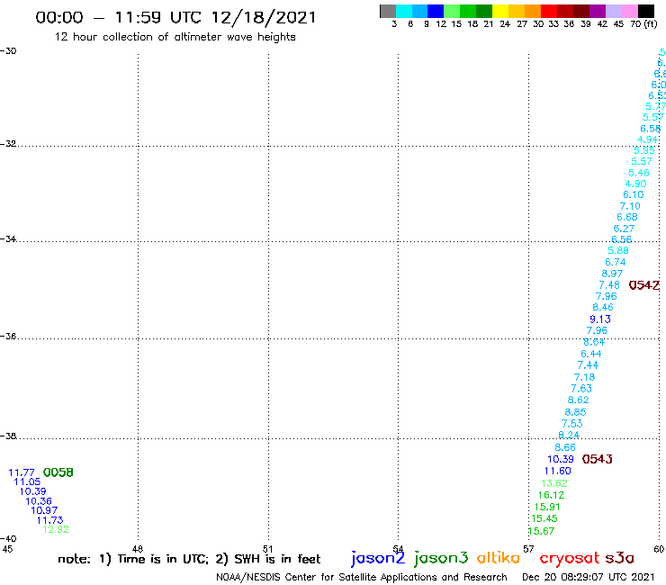Click the wave height value 10.36
This screenshot has height=585, width=666.
(x=38, y=501)
